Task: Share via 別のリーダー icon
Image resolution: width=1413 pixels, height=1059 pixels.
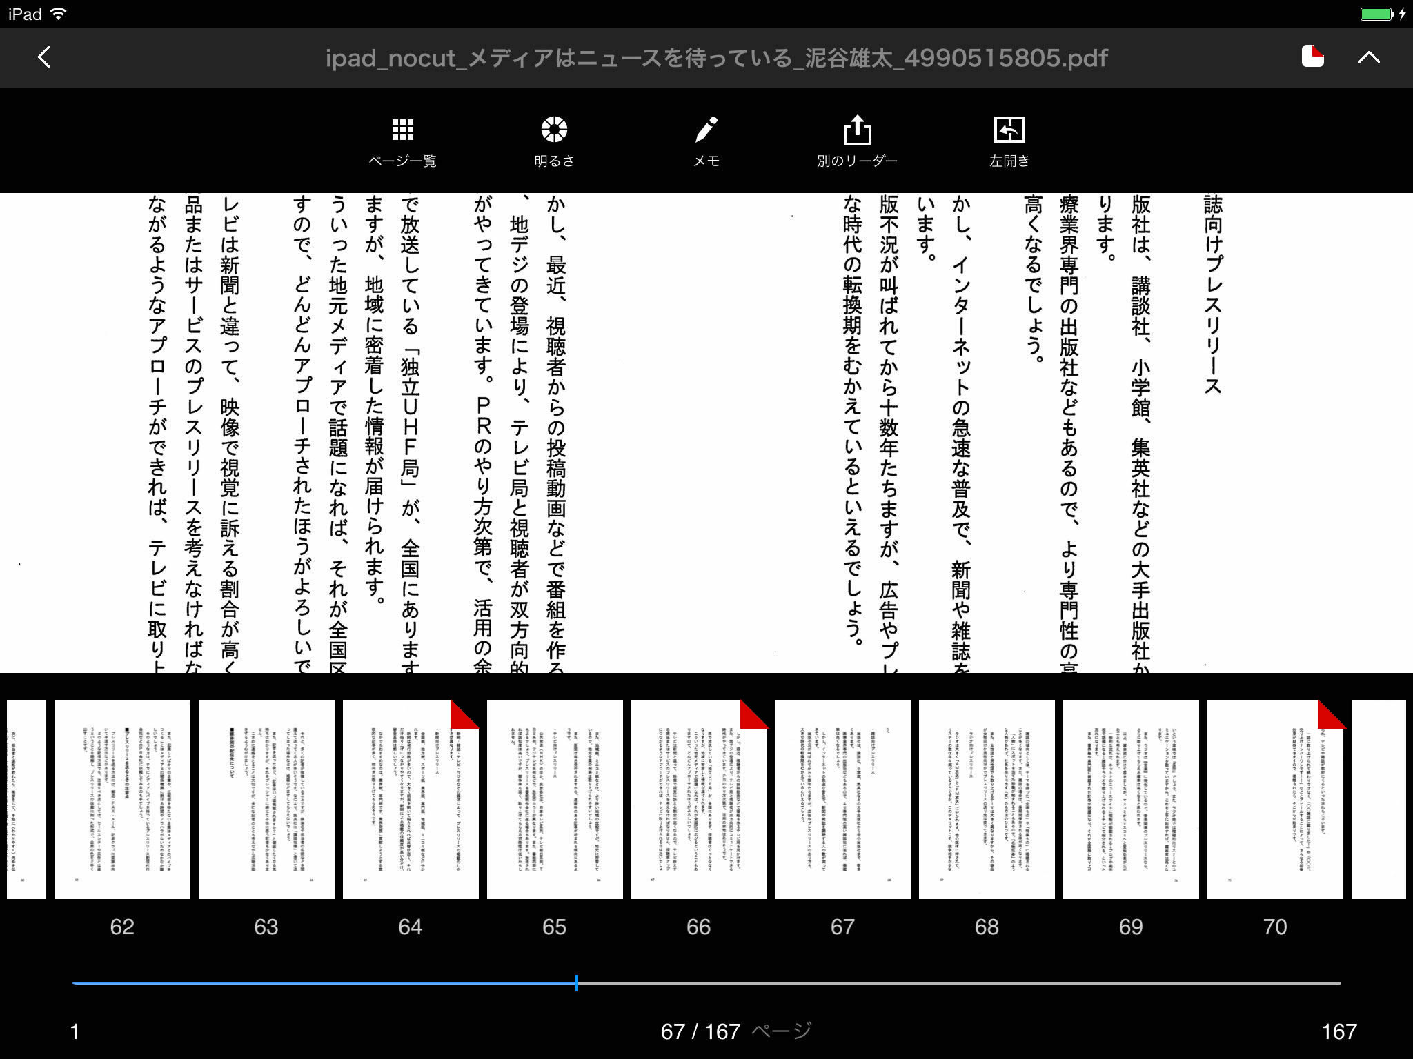Action: 857,143
